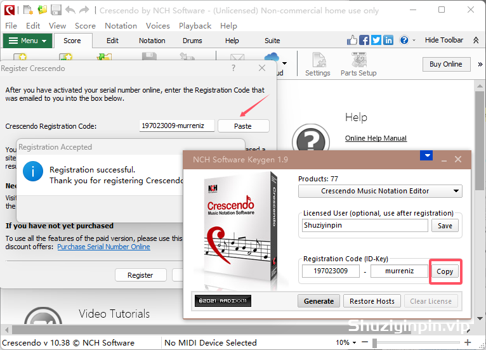Switch to the Suite ribbon tab

[x=272, y=41]
